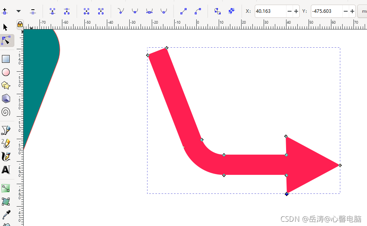Decrease the Y coordinate with minus button
This screenshot has width=367, height=226.
(346, 11)
